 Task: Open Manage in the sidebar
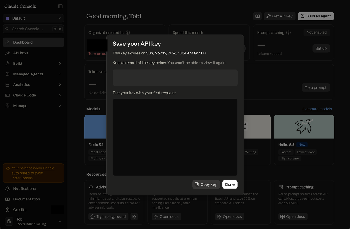pyautogui.click(x=33, y=106)
